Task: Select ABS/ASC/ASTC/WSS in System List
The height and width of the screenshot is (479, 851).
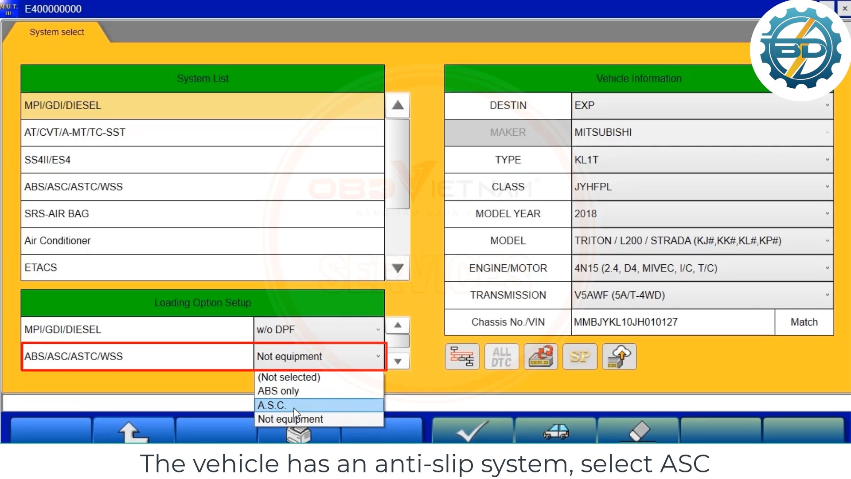Action: (x=203, y=187)
